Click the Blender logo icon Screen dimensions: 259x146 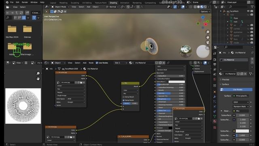pos(7,2)
